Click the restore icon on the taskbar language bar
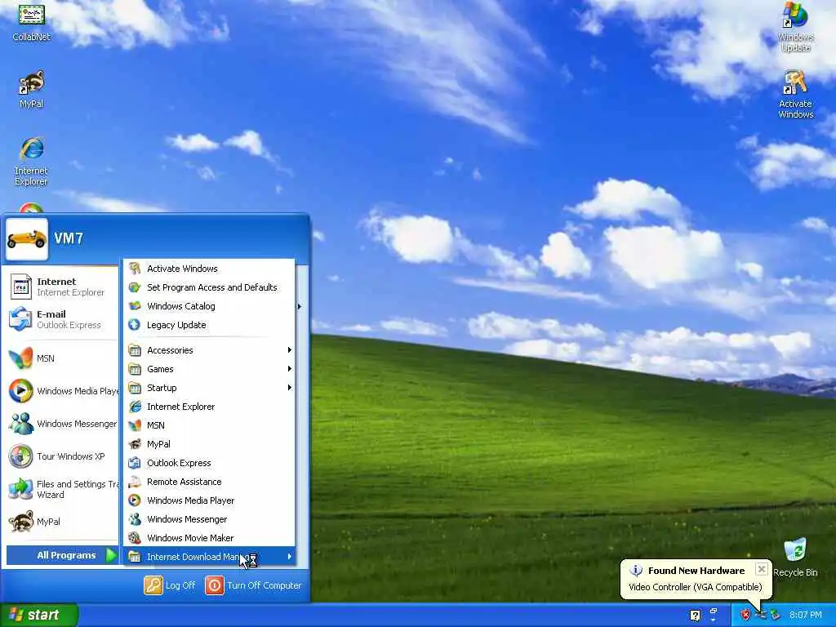Image resolution: width=836 pixels, height=627 pixels. [x=714, y=611]
